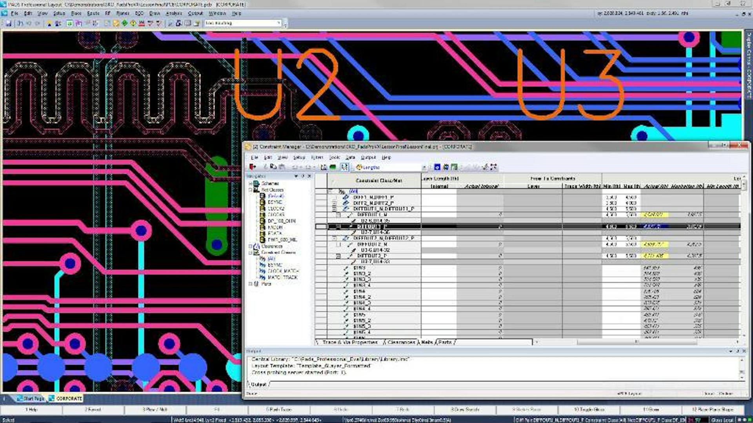This screenshot has height=423, width=753.
Task: Click the Save icon in main toolbar
Action: [8, 23]
